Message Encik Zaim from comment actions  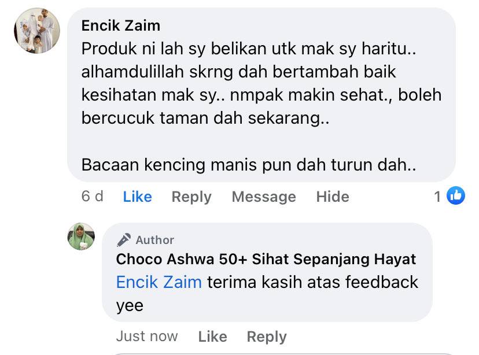click(264, 197)
